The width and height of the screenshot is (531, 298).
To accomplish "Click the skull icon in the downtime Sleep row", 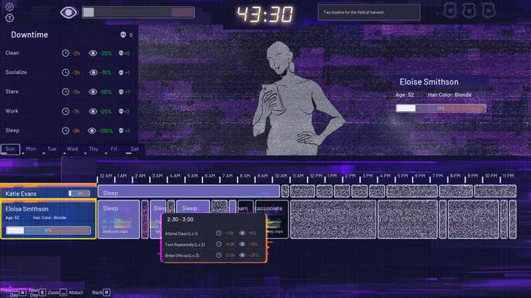I will point(121,131).
